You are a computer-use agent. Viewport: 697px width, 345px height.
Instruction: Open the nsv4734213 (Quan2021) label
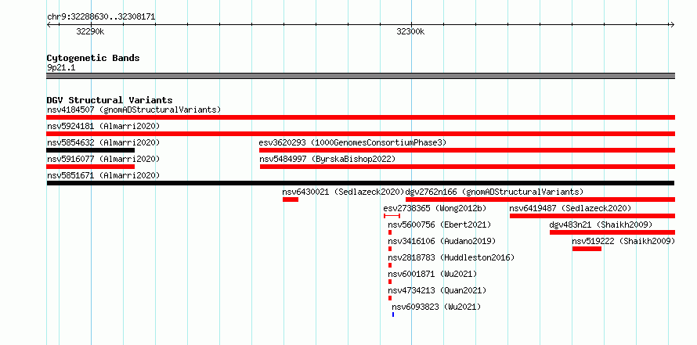click(x=438, y=290)
